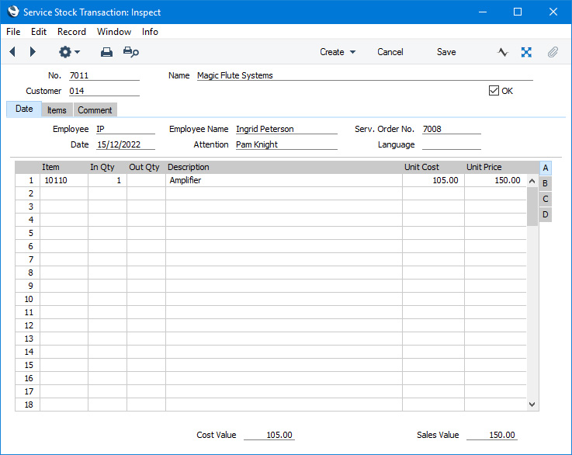Click row number 1 in matrix
This screenshot has width=572, height=455.
click(28, 180)
